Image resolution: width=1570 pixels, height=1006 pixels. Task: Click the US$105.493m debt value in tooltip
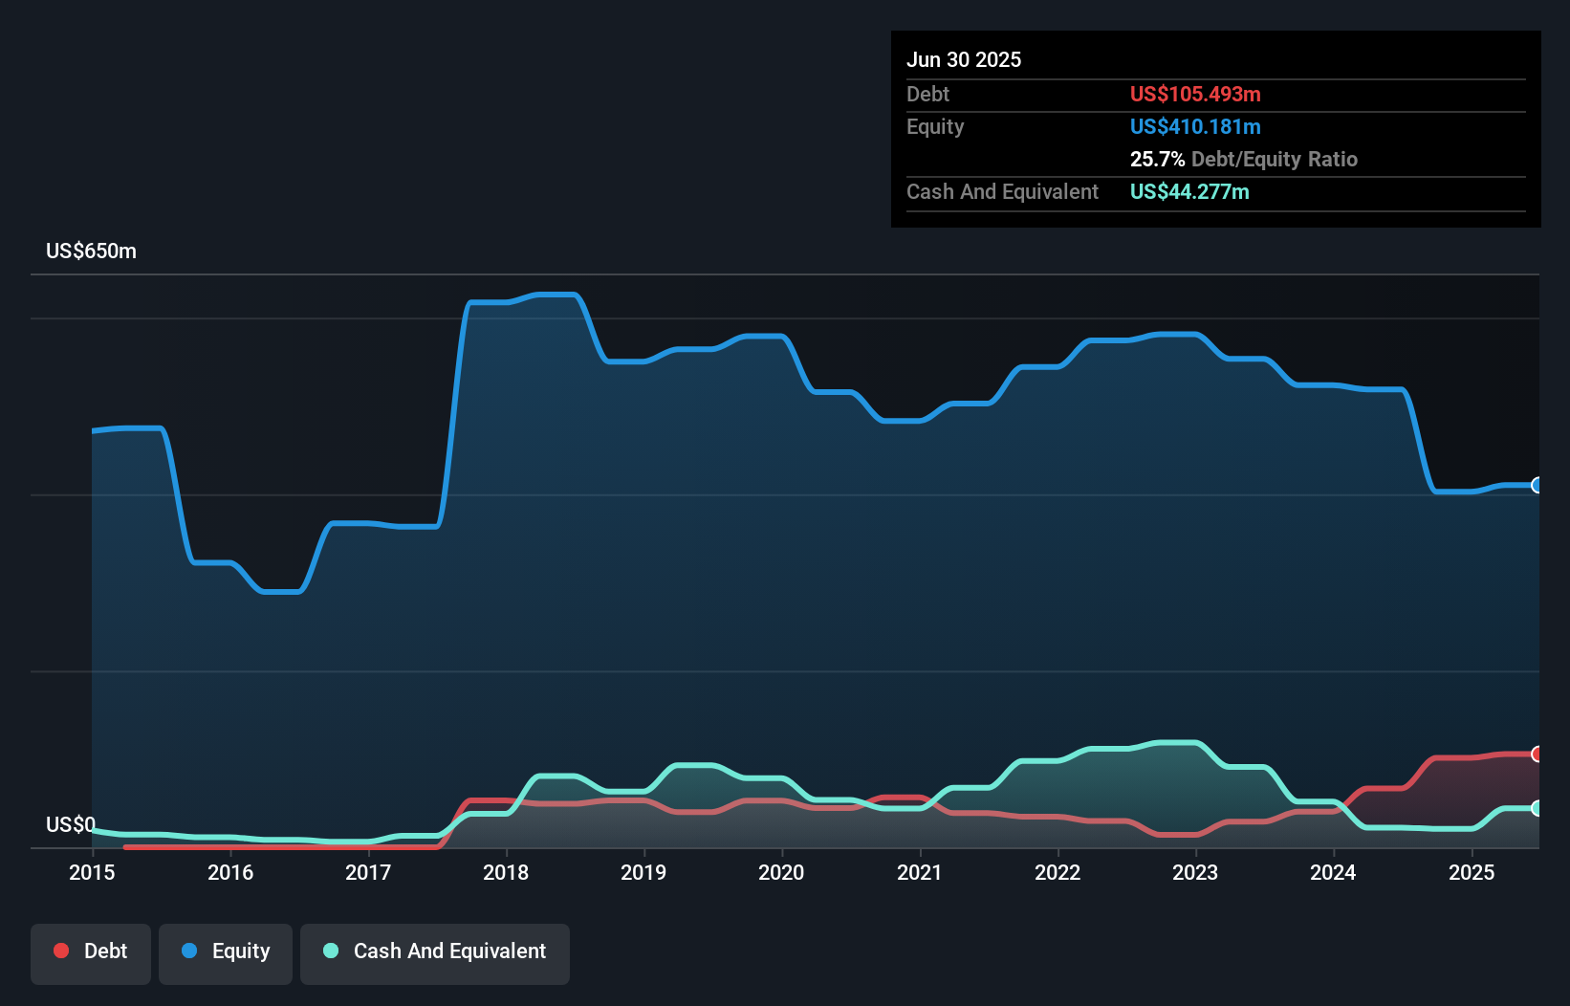pyautogui.click(x=1195, y=94)
